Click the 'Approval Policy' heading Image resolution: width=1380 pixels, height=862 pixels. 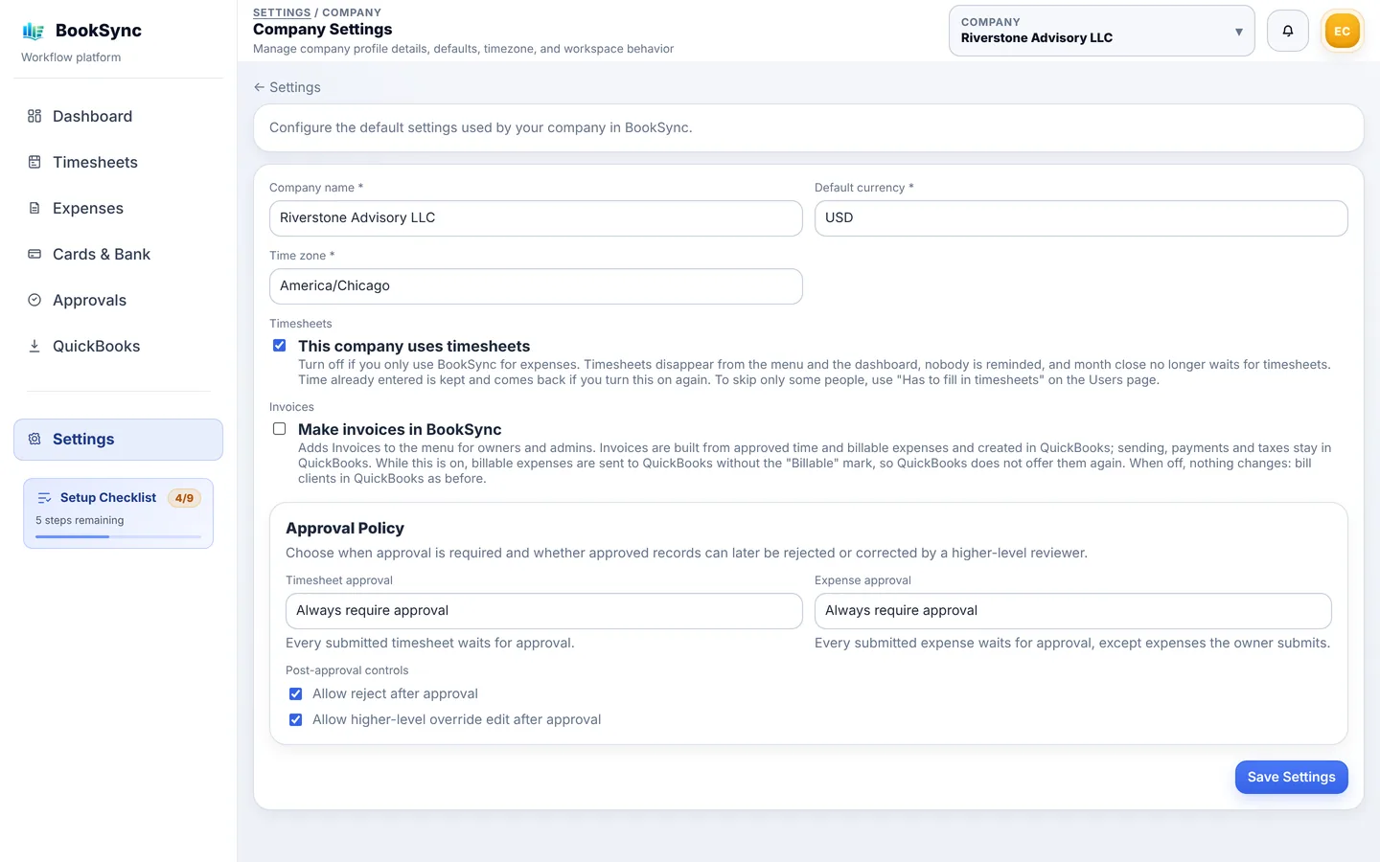tap(345, 528)
